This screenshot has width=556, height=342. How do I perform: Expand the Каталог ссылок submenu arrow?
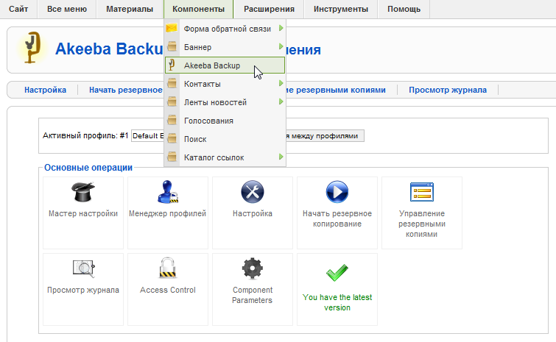point(281,157)
